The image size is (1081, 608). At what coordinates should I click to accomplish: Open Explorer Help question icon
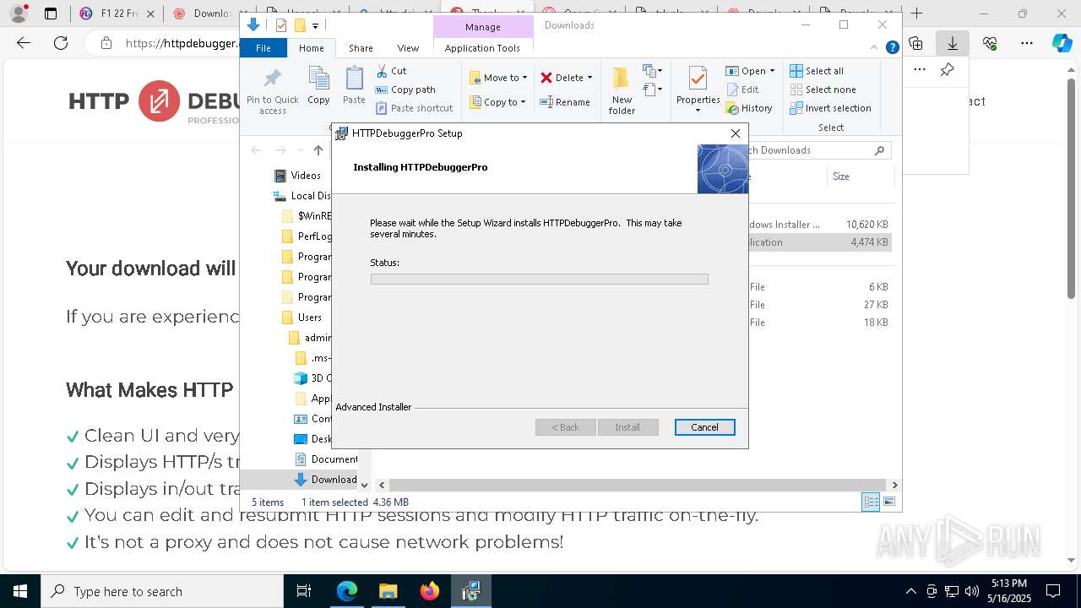click(892, 48)
